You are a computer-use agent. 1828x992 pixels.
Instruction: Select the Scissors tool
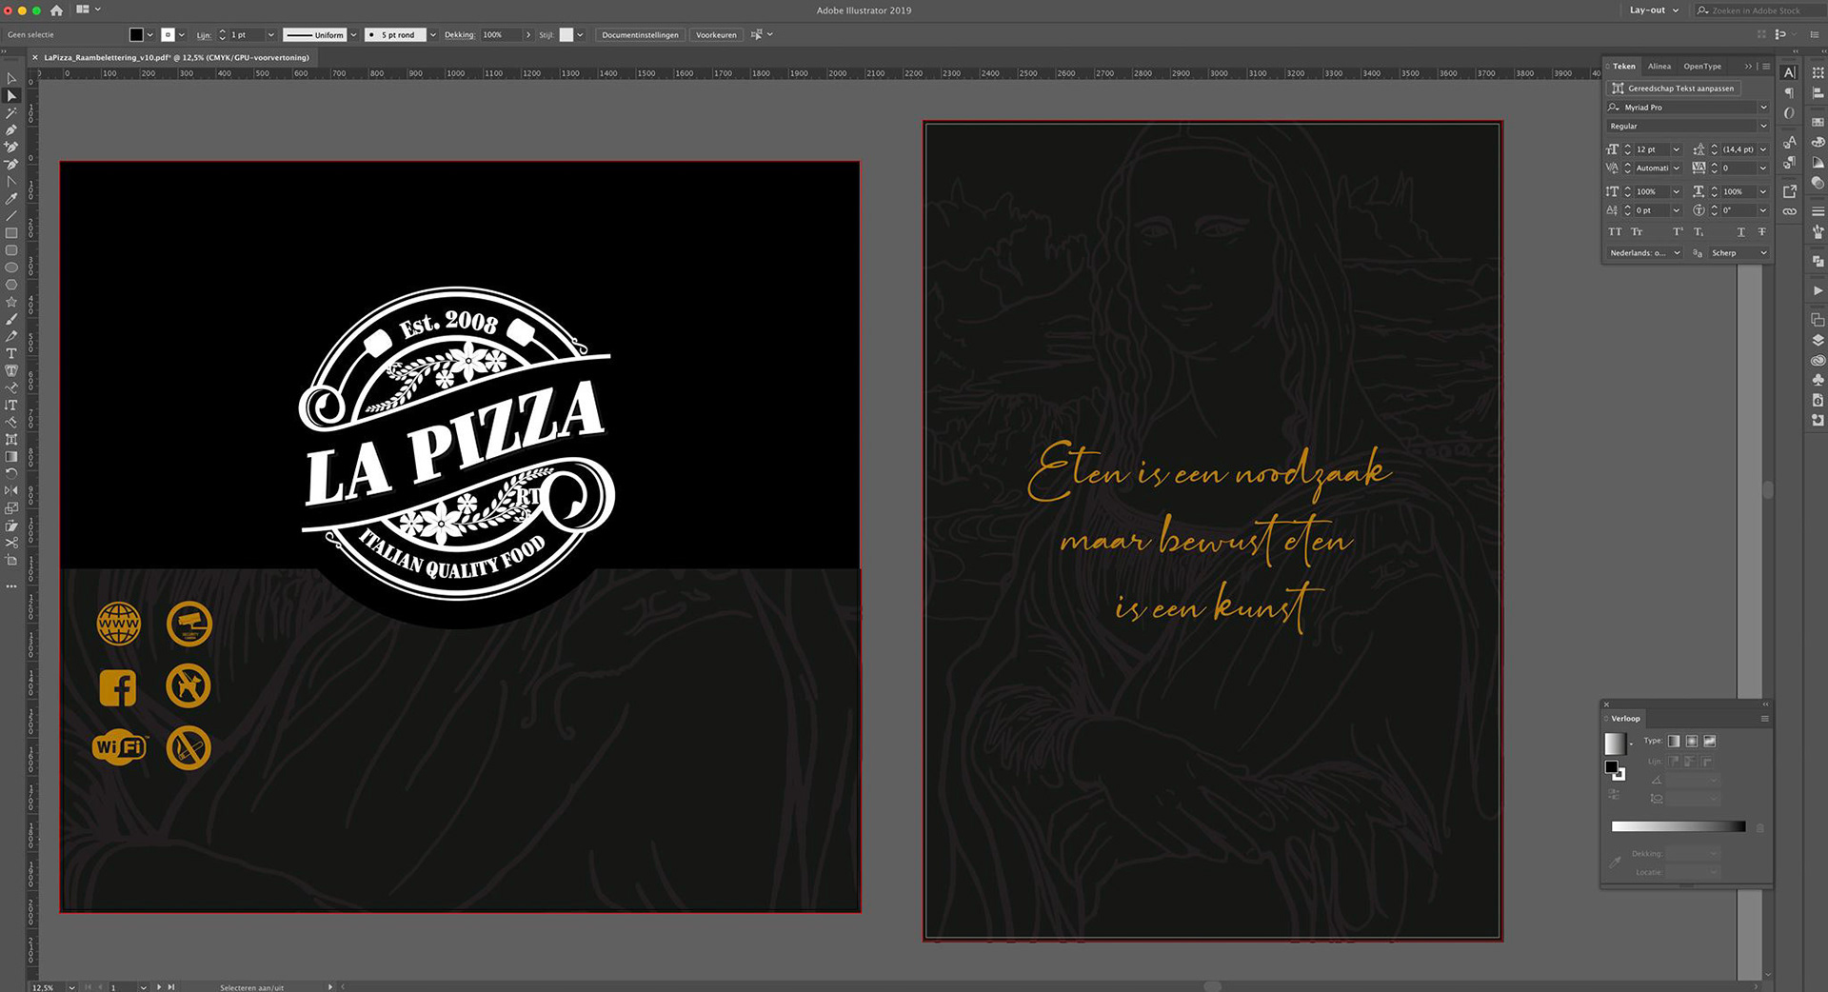pos(11,543)
